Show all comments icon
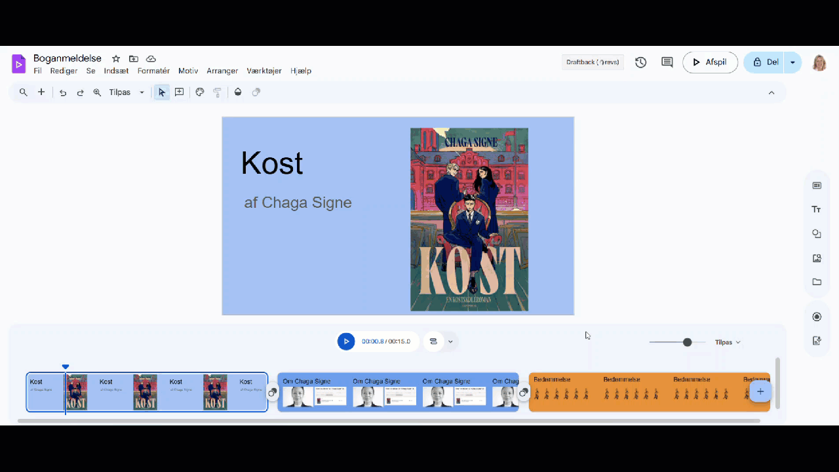The width and height of the screenshot is (839, 472). 667,62
